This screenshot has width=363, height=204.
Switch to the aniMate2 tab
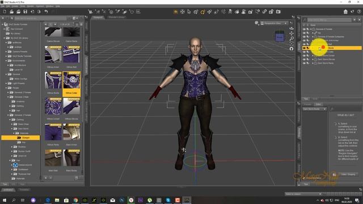(x=8, y=190)
